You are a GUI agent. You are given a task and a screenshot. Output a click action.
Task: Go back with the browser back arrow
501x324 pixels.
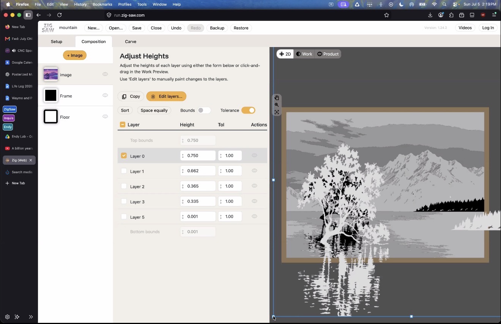point(38,15)
